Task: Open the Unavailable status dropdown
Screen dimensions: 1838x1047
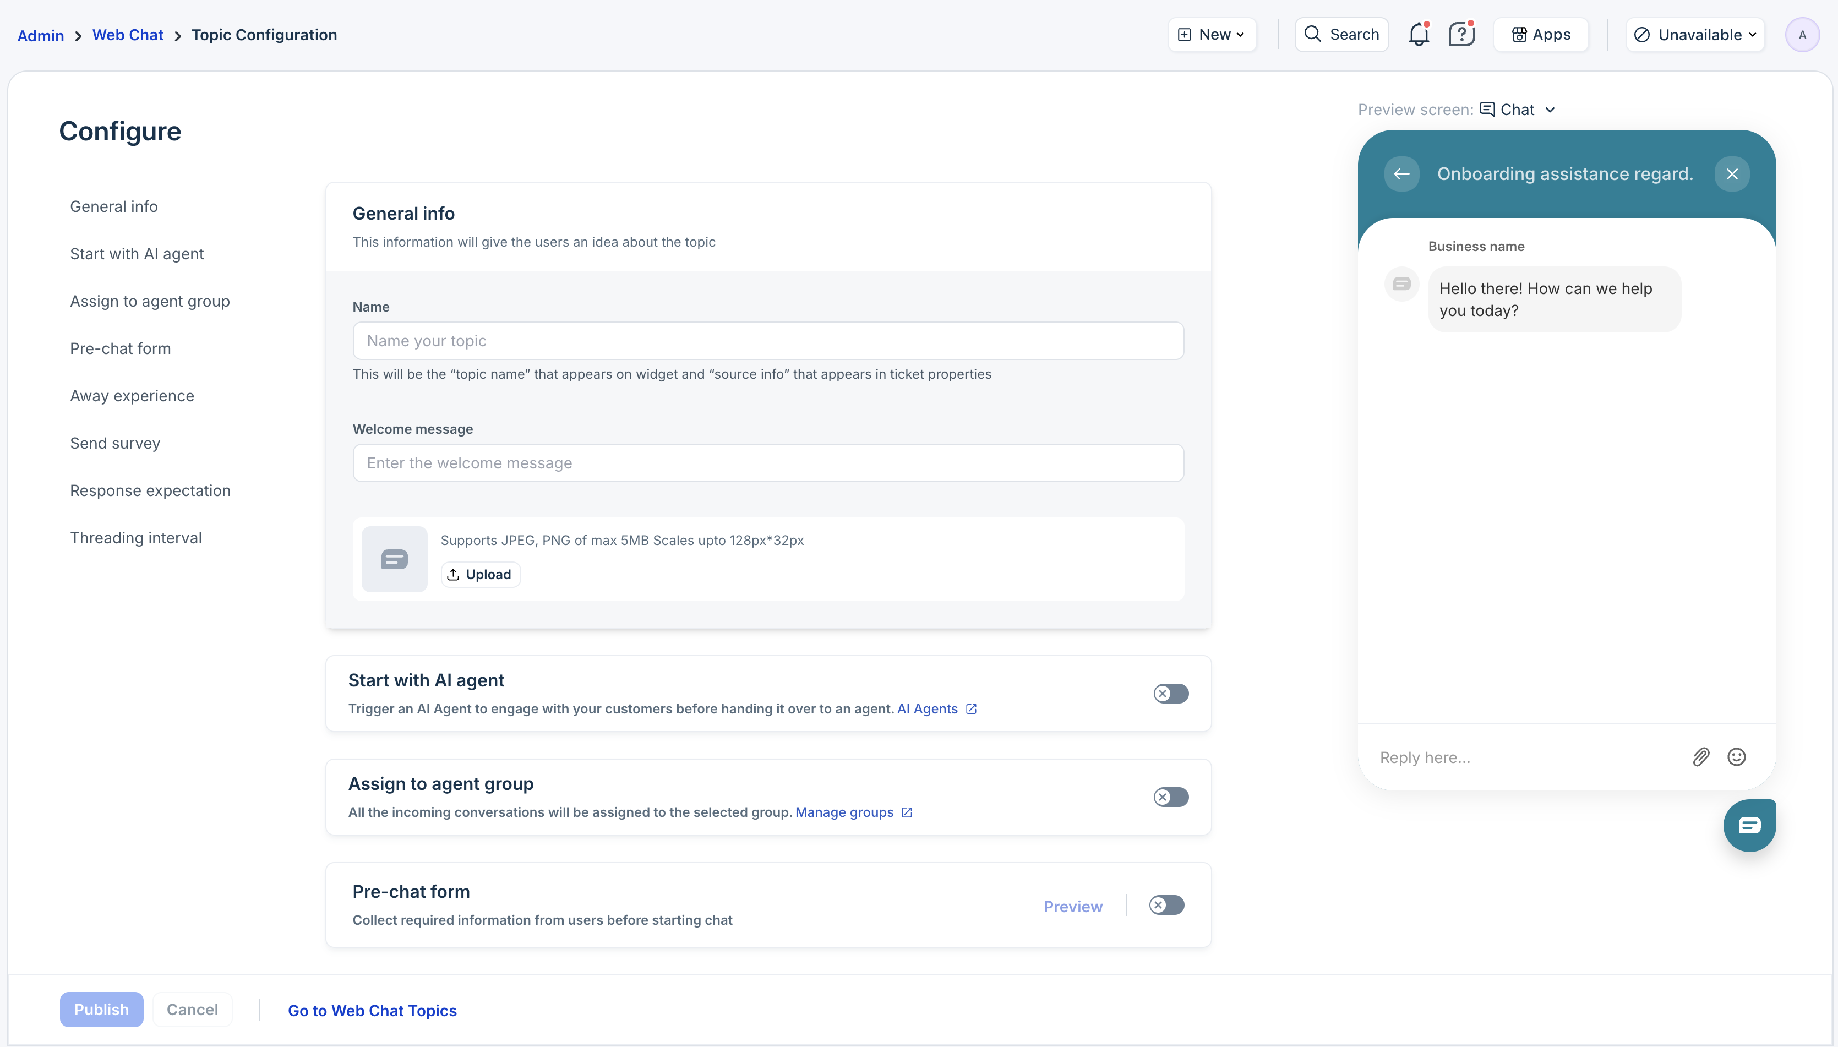Action: (x=1694, y=35)
